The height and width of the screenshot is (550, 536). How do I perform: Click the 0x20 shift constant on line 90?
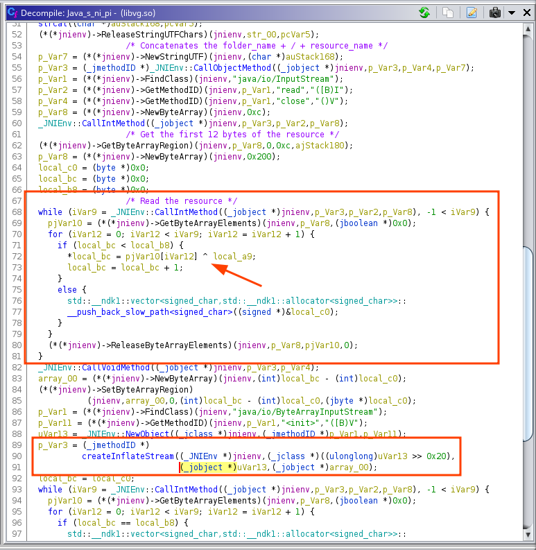coord(436,456)
